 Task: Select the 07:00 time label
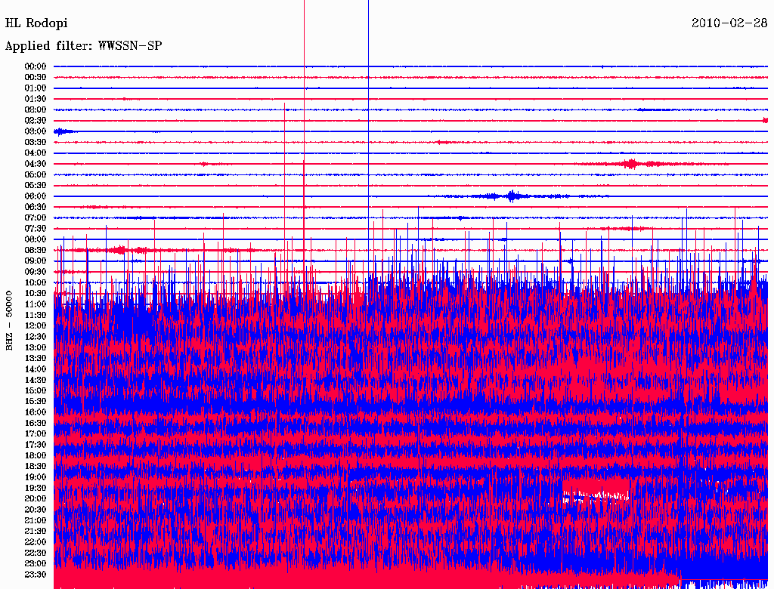[x=36, y=217]
